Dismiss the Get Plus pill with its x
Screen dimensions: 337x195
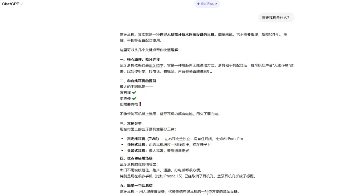[216, 4]
